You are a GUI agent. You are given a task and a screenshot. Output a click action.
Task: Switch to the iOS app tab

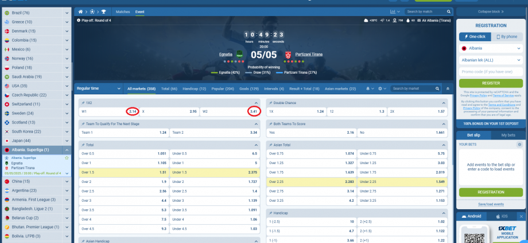(502, 217)
